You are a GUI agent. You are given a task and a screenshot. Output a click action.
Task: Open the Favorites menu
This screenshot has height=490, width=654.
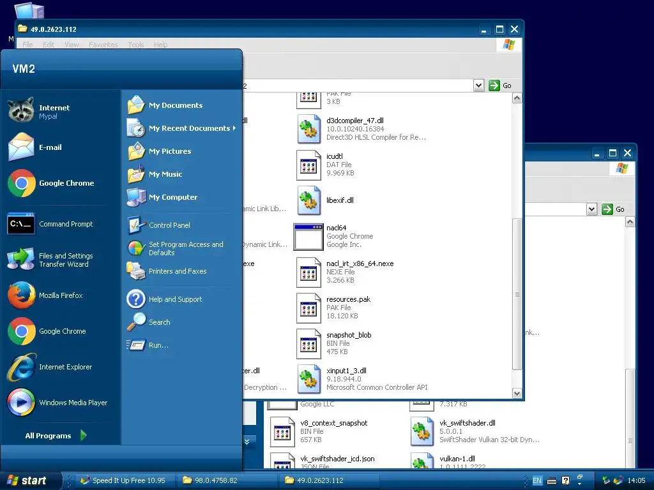[x=103, y=45]
